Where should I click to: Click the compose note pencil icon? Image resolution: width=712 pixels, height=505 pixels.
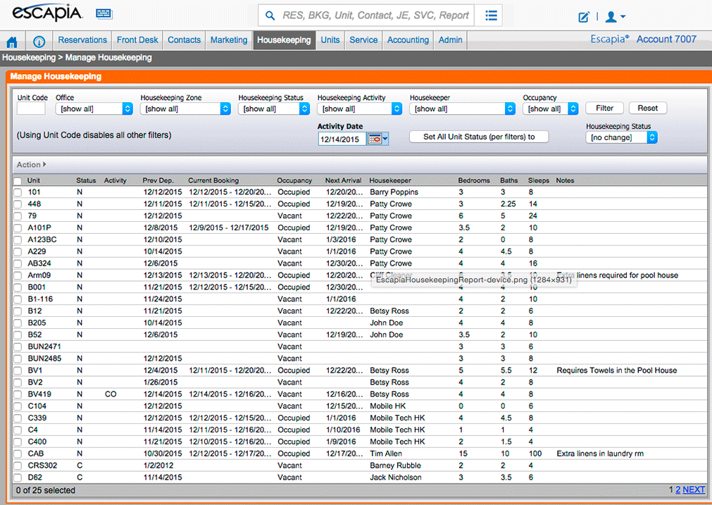tap(584, 18)
